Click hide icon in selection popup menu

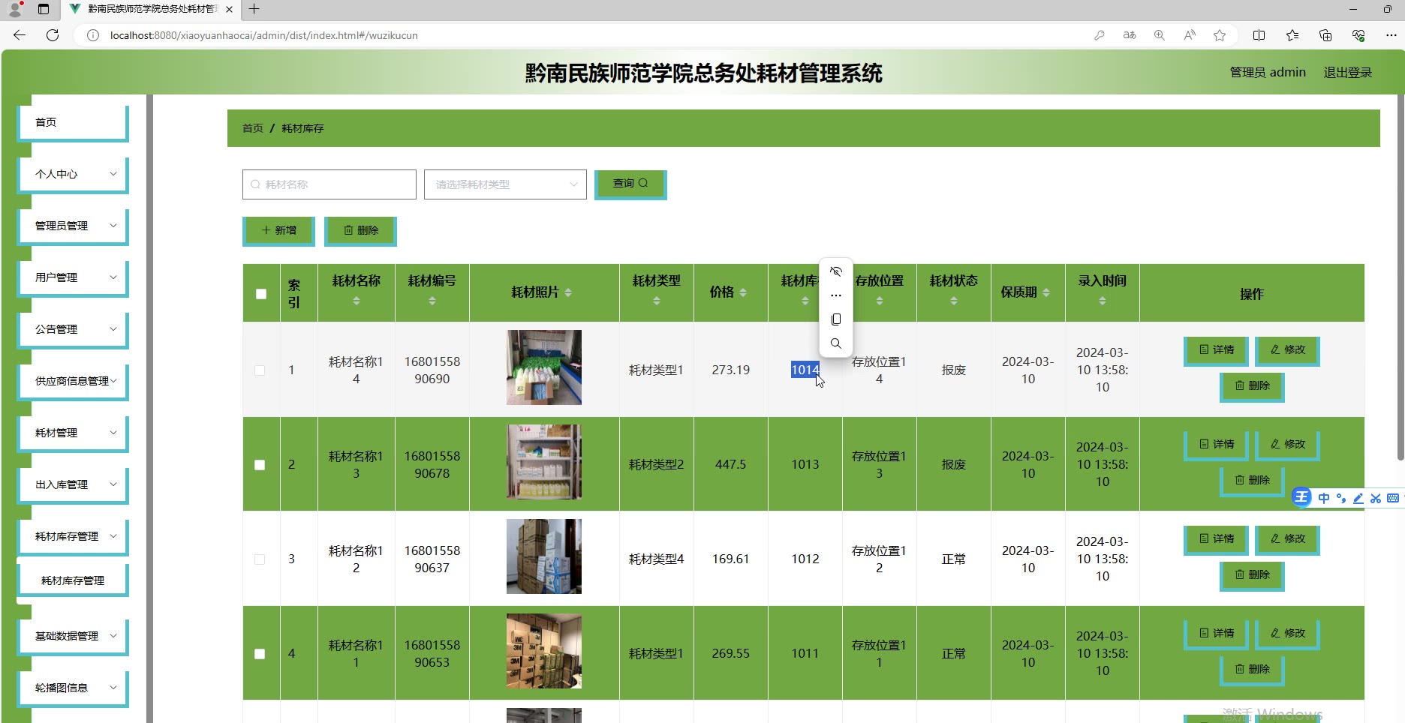tap(836, 271)
